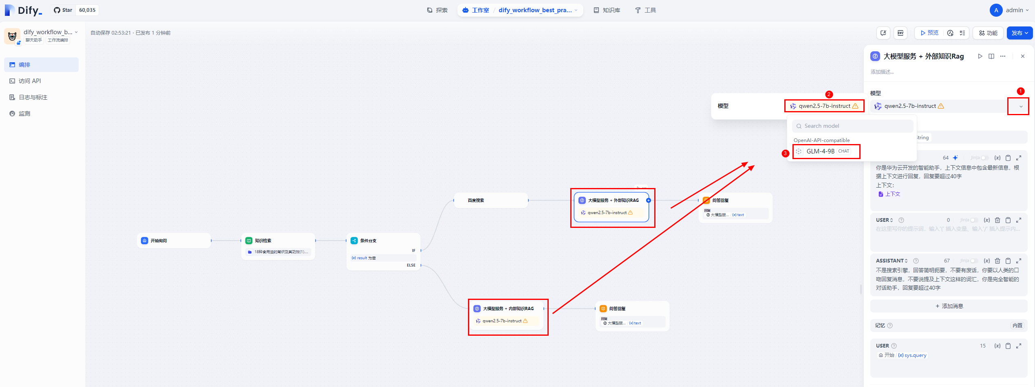The height and width of the screenshot is (387, 1035).
Task: Select the 知识检索 knowledge retrieval node
Action: pyautogui.click(x=278, y=246)
